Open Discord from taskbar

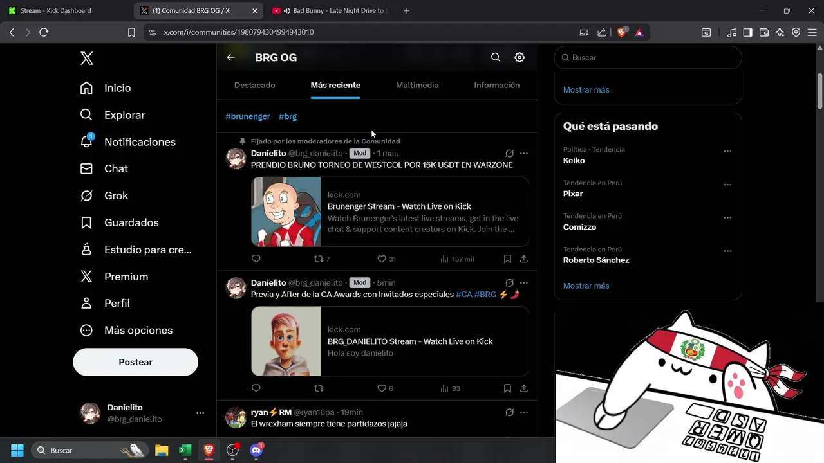256,450
